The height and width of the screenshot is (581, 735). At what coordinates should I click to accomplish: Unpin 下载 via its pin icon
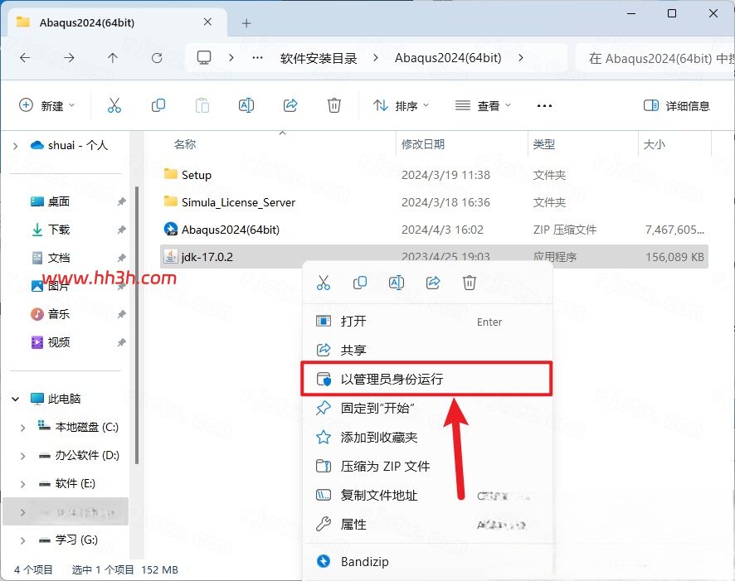pos(121,230)
